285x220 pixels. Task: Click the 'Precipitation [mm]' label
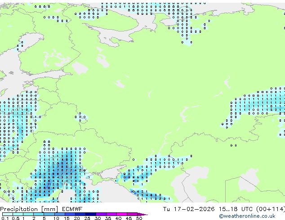[29, 209]
